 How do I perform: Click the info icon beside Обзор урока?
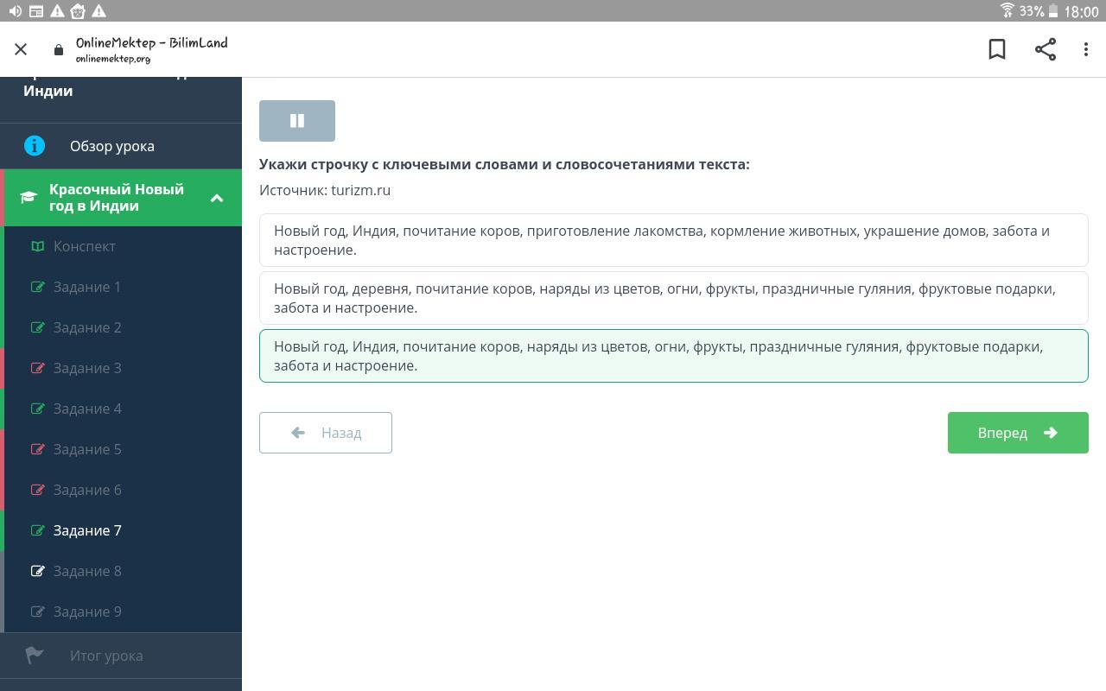tap(35, 146)
